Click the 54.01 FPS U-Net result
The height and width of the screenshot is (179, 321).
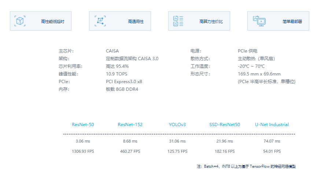272,151
